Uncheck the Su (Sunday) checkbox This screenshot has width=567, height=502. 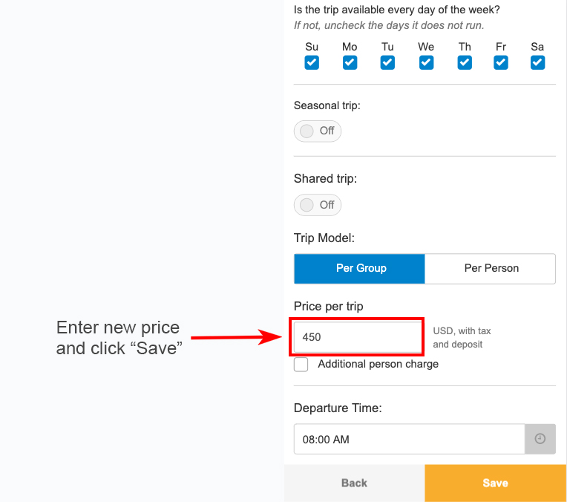(x=312, y=62)
